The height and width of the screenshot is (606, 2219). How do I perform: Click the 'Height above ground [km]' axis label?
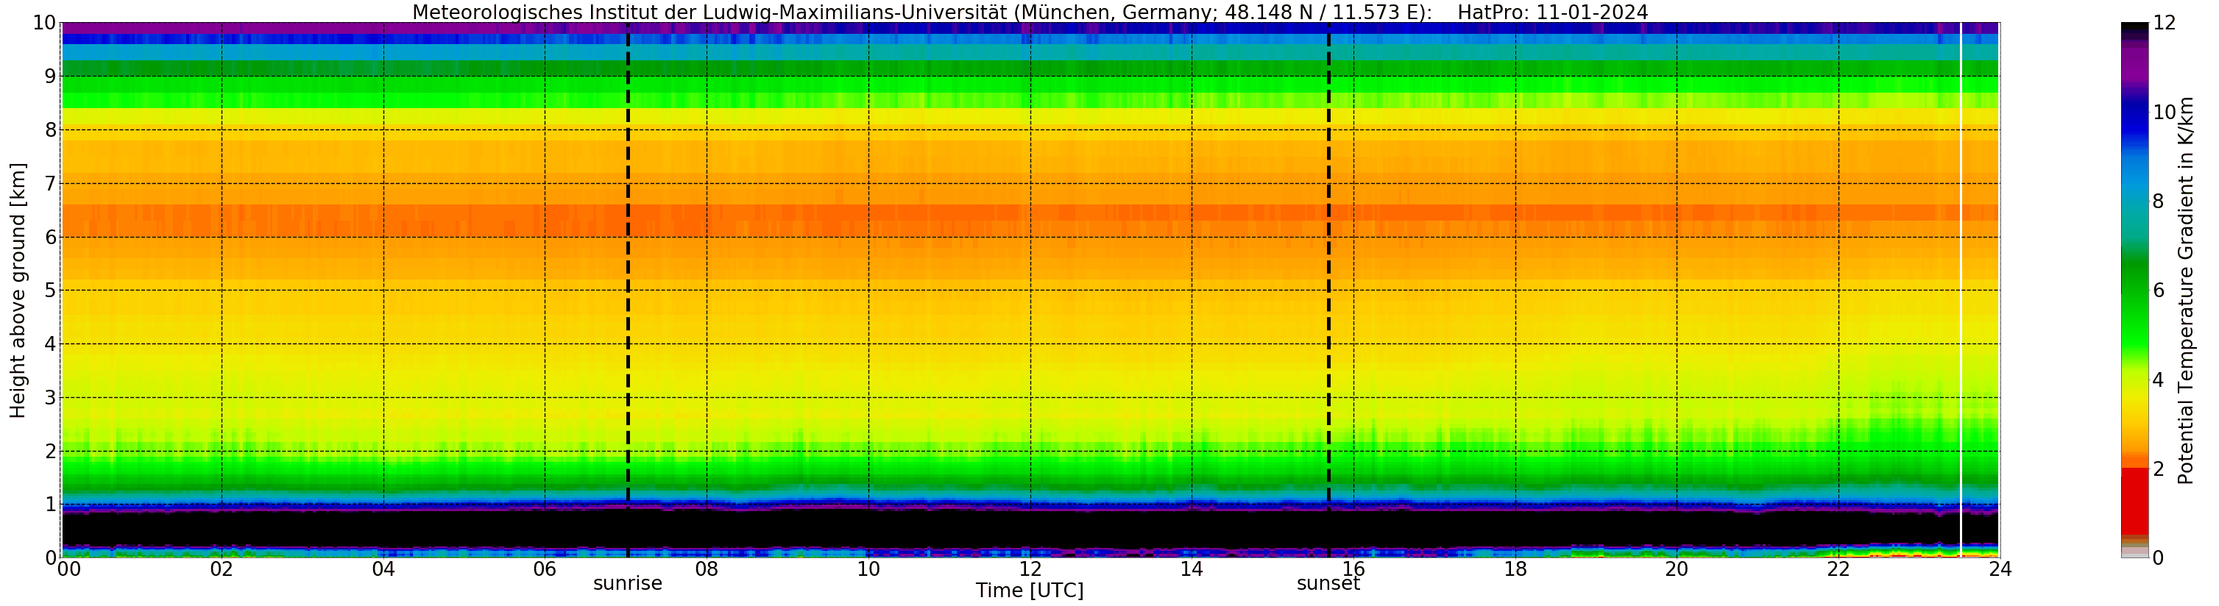[x=18, y=290]
